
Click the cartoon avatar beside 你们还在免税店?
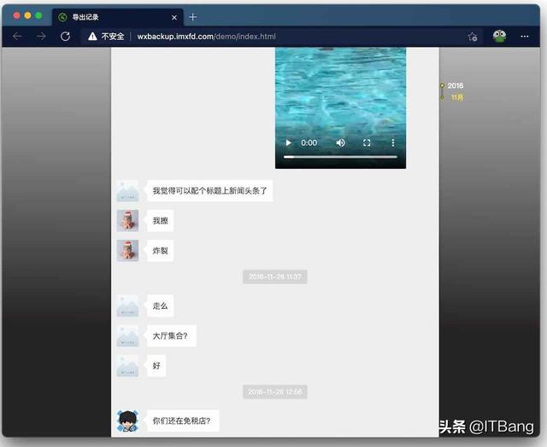coord(127,421)
